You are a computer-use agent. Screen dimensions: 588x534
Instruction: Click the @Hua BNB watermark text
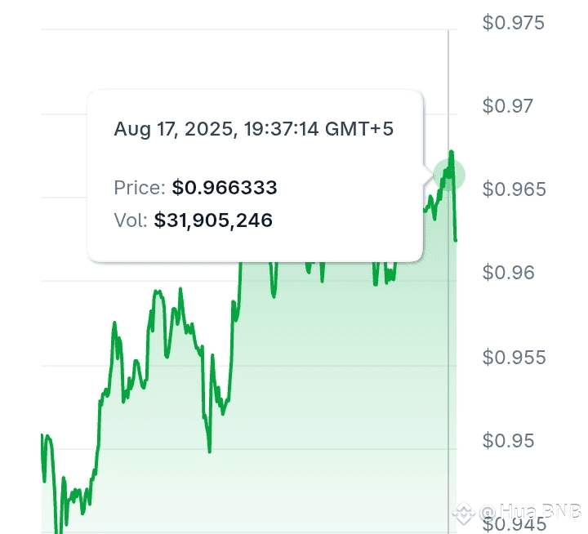[529, 511]
